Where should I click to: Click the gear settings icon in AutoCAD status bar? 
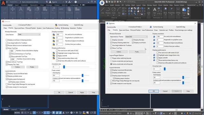[71, 113]
